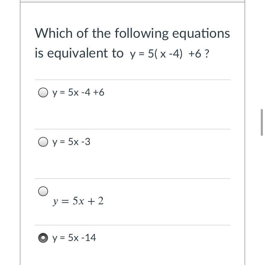Image resolution: width=265 pixels, height=265 pixels.
Task: Select the radio button for y = 5x -4 +6
Action: pos(43,93)
